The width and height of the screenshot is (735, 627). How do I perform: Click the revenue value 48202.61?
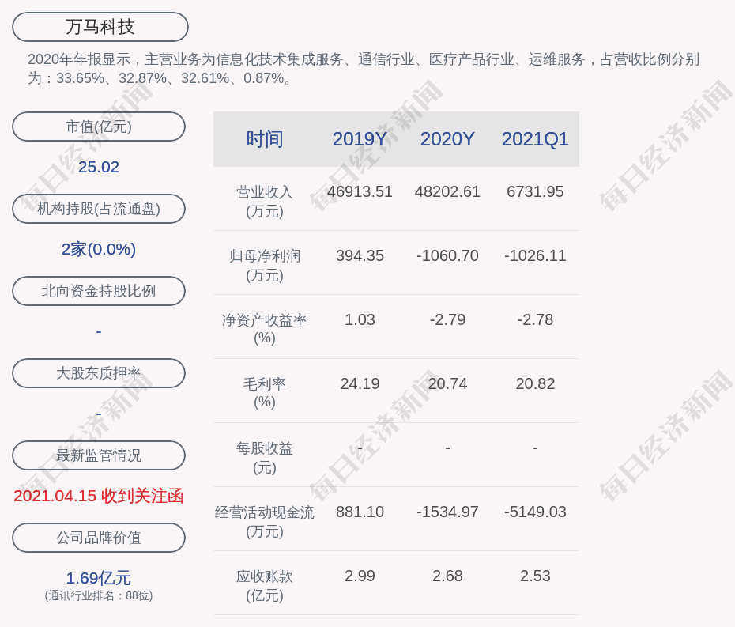pyautogui.click(x=447, y=192)
